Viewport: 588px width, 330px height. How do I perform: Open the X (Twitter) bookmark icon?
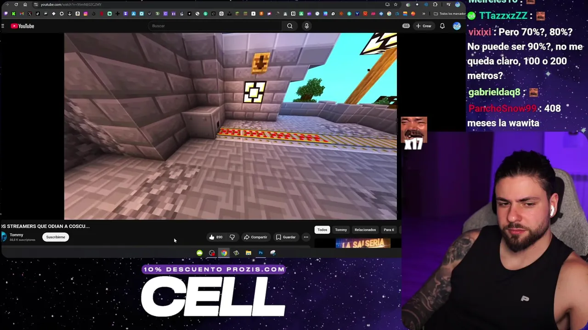[x=29, y=14]
